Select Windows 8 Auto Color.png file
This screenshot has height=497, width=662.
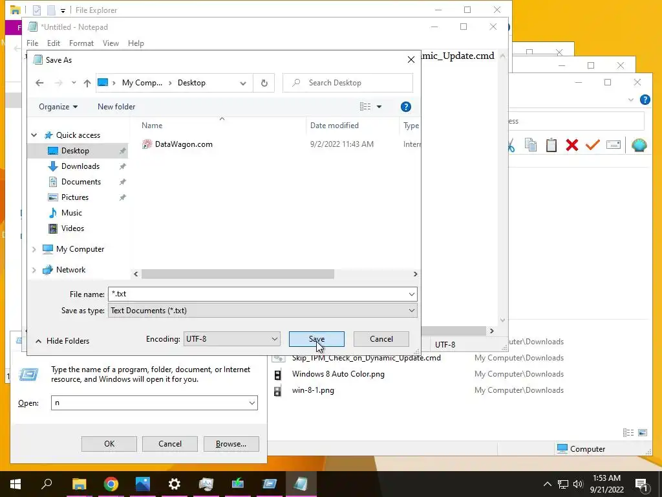coord(338,375)
